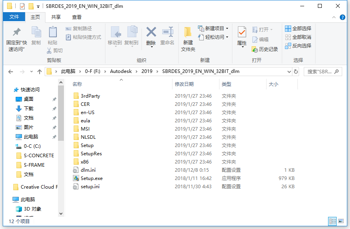Switch to the 共享 ribbon tab
This screenshot has height=229, width=350.
point(56,17)
